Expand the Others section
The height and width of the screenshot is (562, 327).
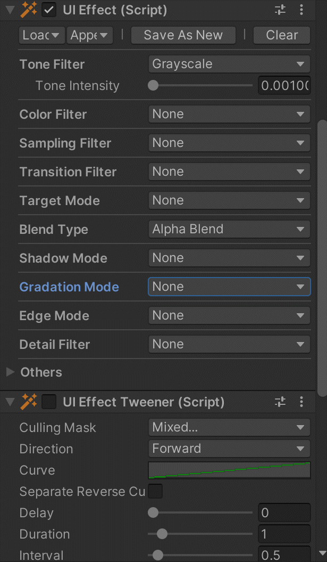tap(9, 372)
